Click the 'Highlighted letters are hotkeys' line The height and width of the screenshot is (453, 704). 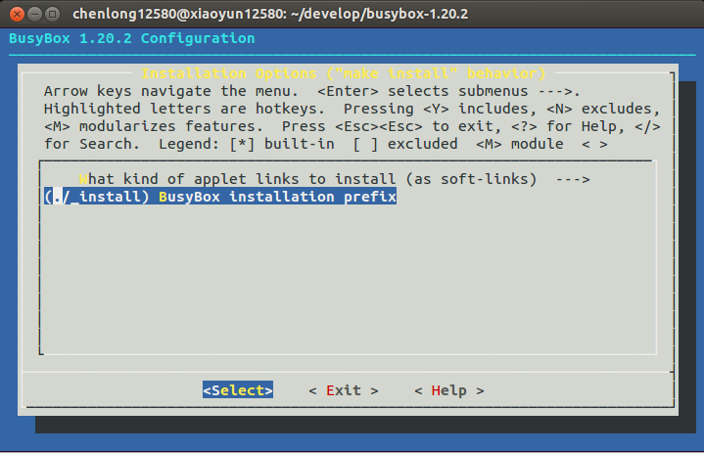(x=352, y=109)
